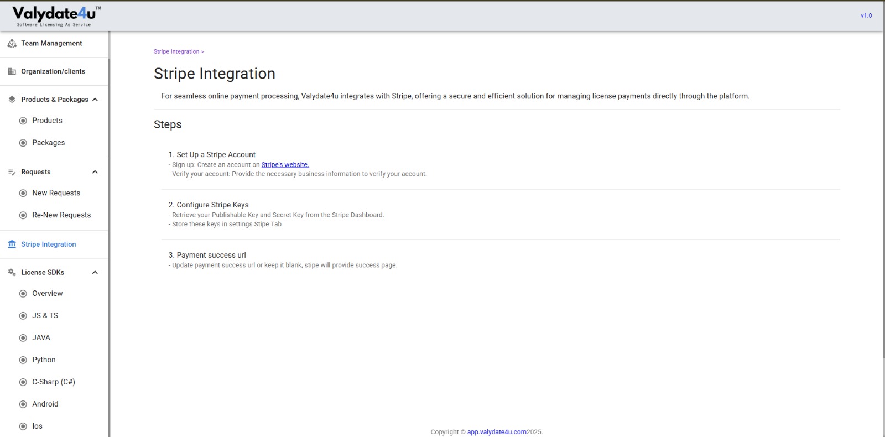
Task: Click the radio icon beside Ios
Action: pos(23,426)
